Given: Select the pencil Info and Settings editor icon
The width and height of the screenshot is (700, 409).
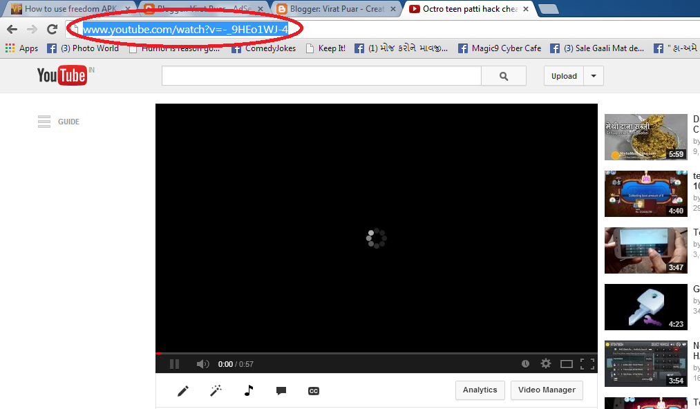Looking at the screenshot, I should 182,390.
